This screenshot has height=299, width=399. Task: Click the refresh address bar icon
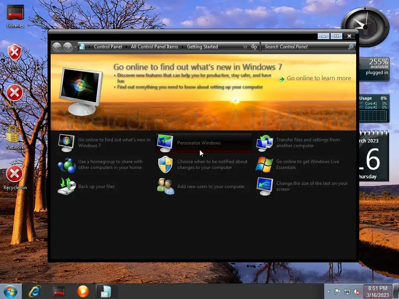[x=254, y=47]
